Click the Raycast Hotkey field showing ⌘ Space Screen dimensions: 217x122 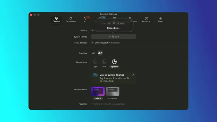pos(113,37)
